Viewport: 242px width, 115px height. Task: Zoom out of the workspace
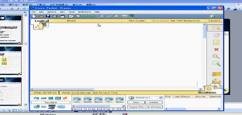pos(116,16)
